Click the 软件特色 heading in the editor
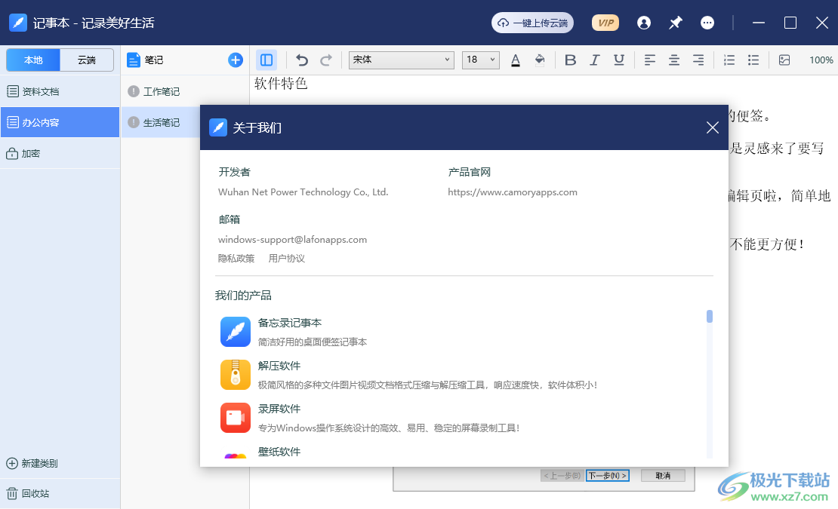Image resolution: width=838 pixels, height=509 pixels. coord(281,83)
